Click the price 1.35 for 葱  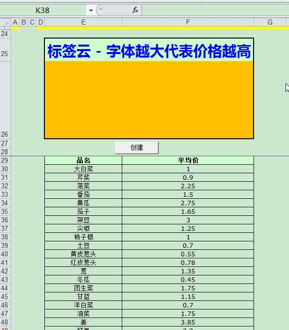(x=188, y=271)
